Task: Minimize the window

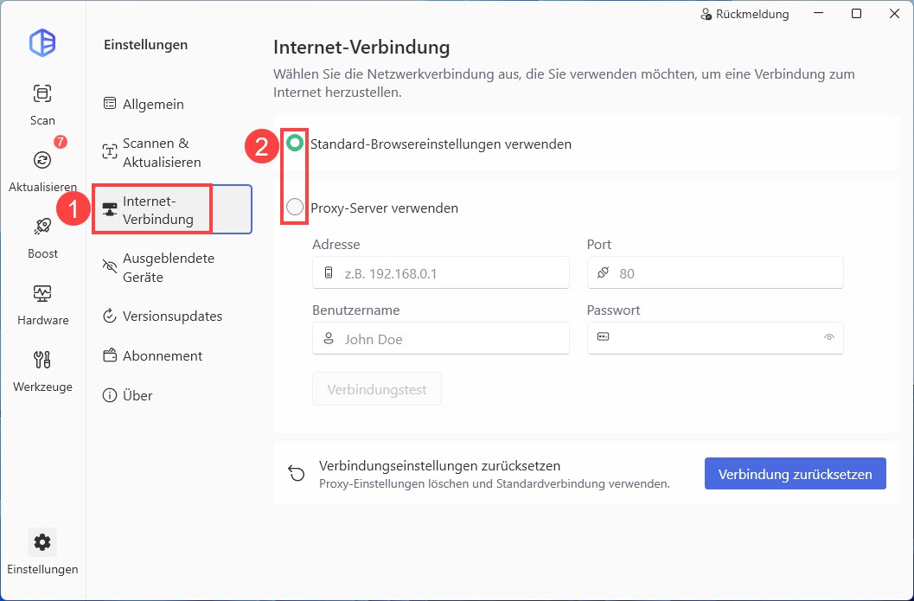Action: point(818,14)
